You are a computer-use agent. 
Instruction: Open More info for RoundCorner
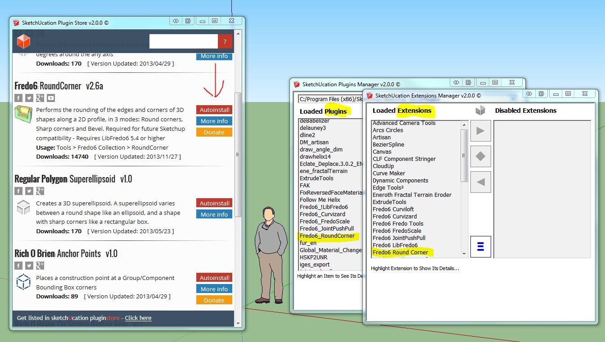click(214, 121)
